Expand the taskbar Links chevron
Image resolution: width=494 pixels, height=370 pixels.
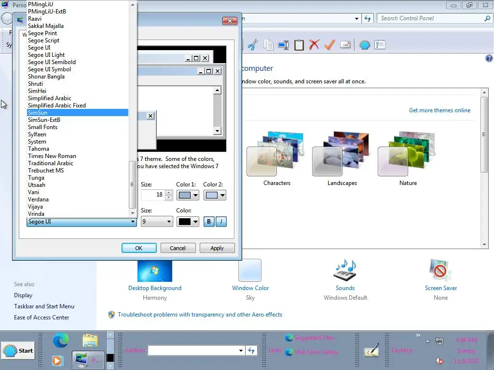tap(418, 335)
